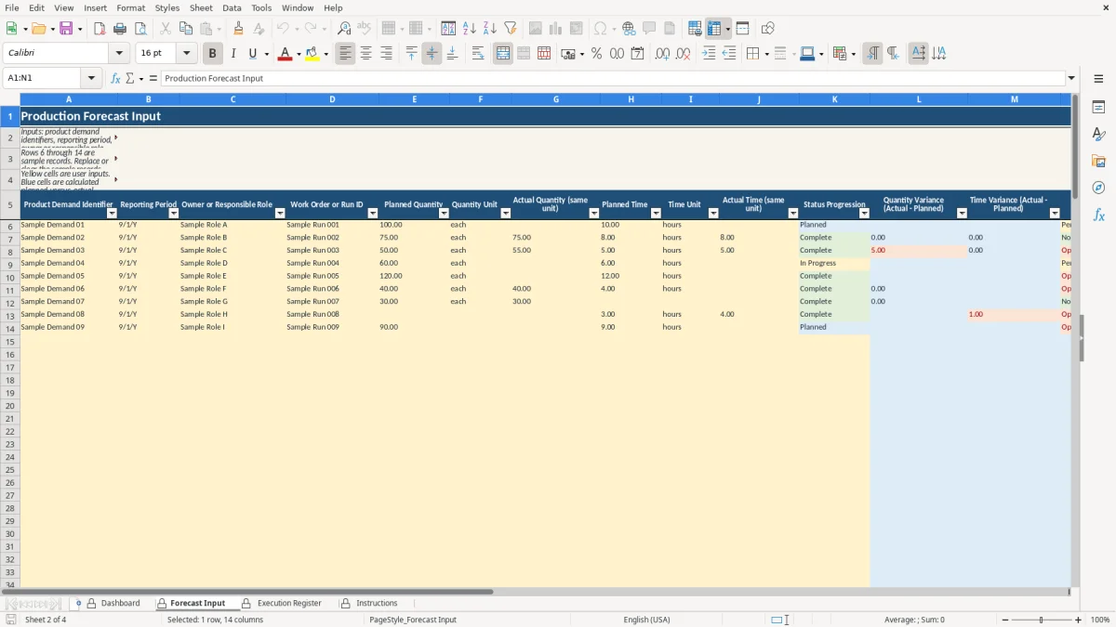
Task: Open the Calibri font name dropdown
Action: pyautogui.click(x=119, y=54)
